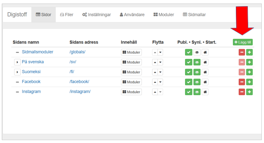Viewport: 264px width, 143px height.
Task: Toggle visibility eye for Facebook page
Action: (x=197, y=82)
